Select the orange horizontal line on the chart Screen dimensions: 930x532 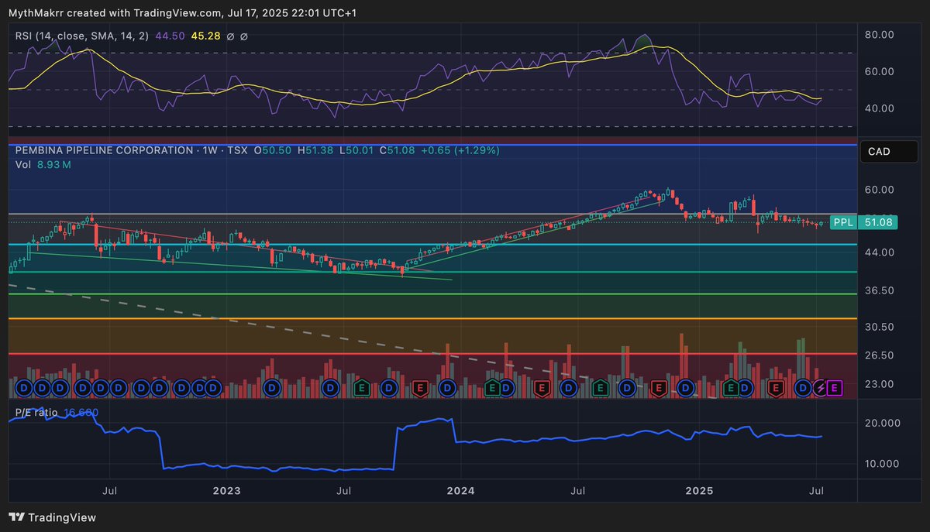click(432, 318)
